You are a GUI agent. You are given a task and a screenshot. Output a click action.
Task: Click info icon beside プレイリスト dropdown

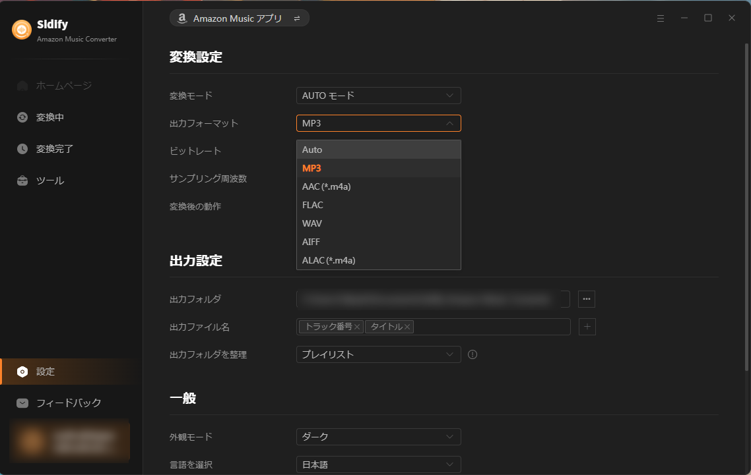(x=473, y=355)
